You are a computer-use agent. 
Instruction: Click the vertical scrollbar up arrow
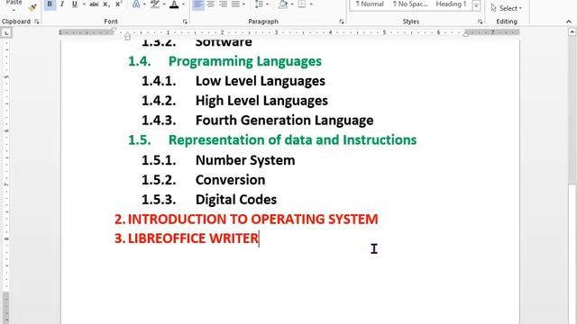tap(572, 32)
